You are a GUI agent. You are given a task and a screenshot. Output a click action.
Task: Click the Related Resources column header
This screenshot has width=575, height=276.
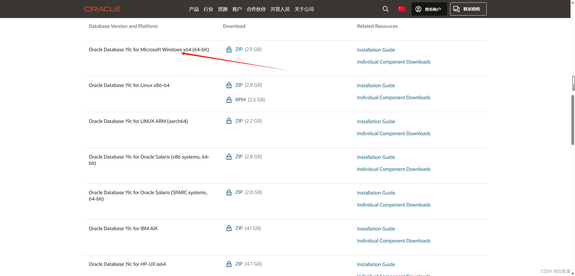(x=377, y=26)
